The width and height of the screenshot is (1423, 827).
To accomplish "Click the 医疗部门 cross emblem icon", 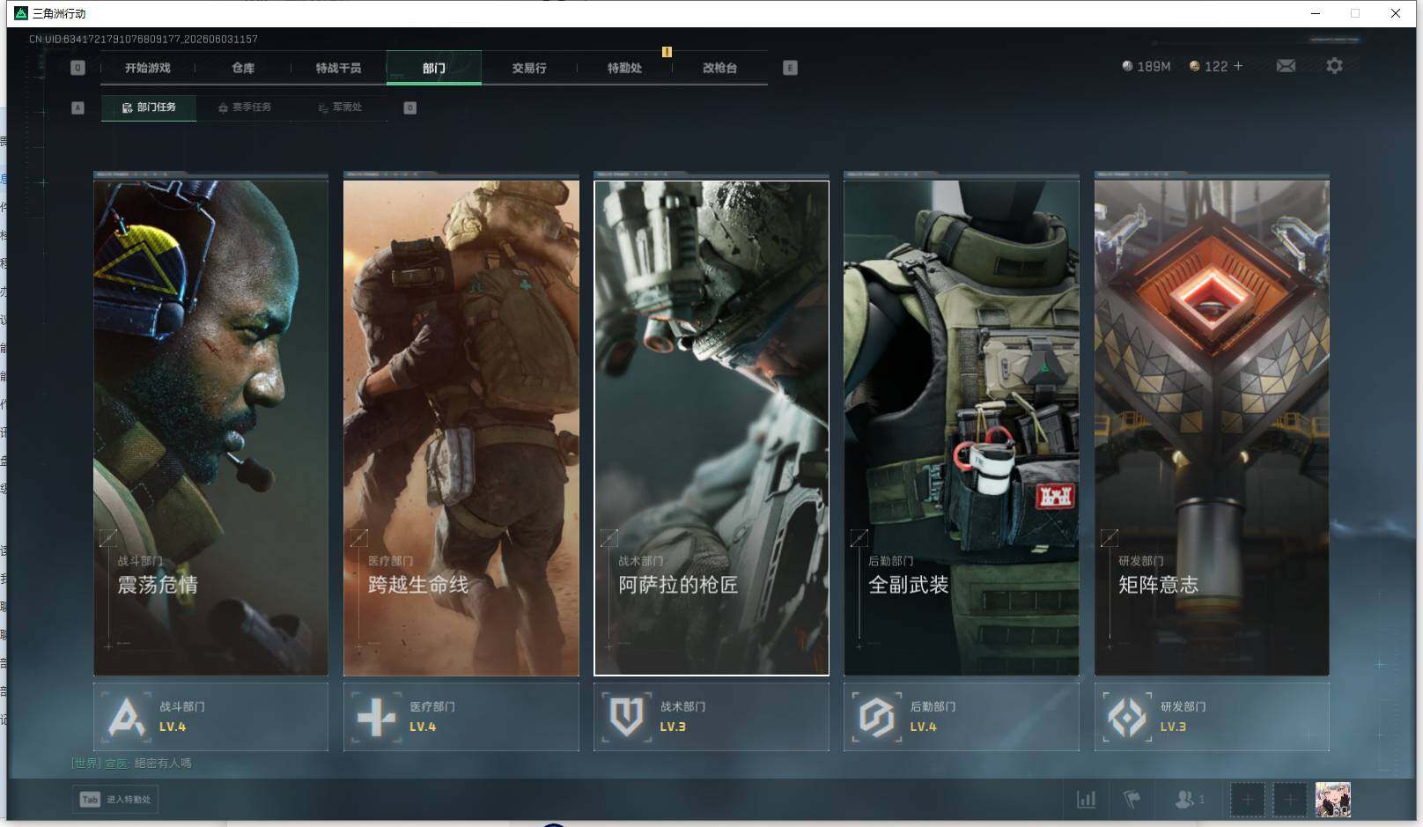I will coord(376,716).
